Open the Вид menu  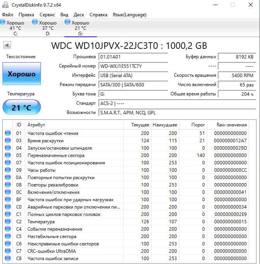[64, 15]
